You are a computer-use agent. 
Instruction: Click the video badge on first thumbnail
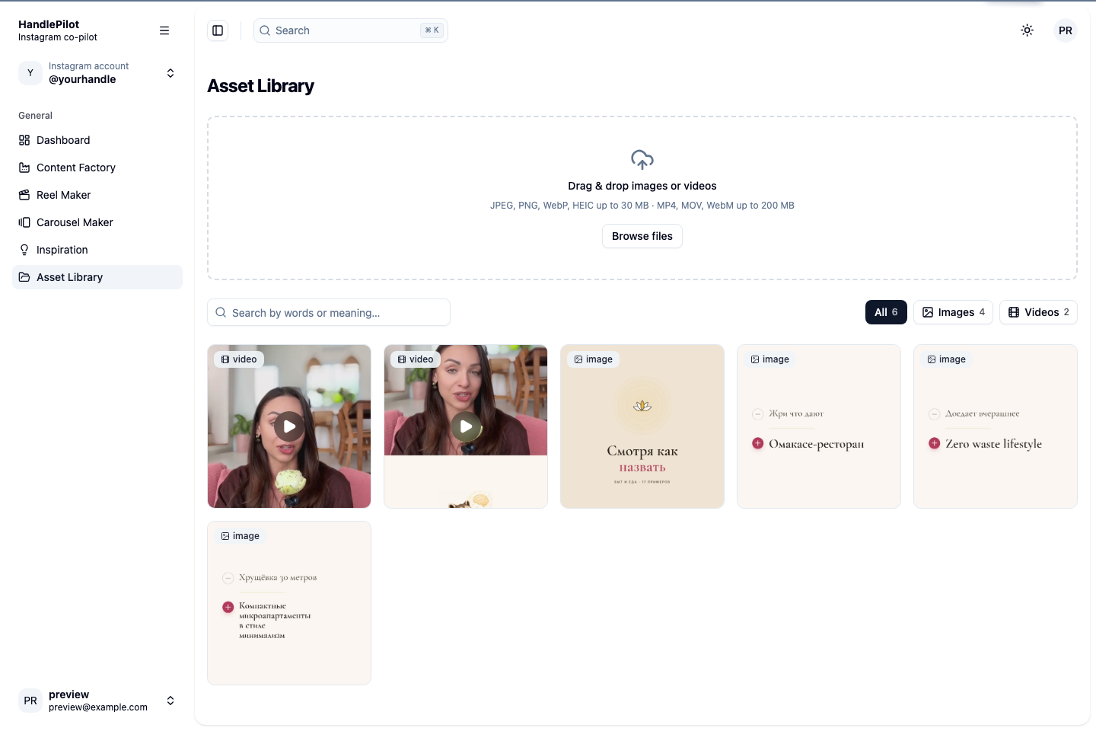239,359
